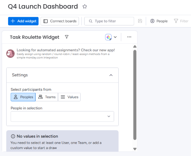
Task: Open the Task Roulette Widget filter funnel
Action: (x=67, y=37)
